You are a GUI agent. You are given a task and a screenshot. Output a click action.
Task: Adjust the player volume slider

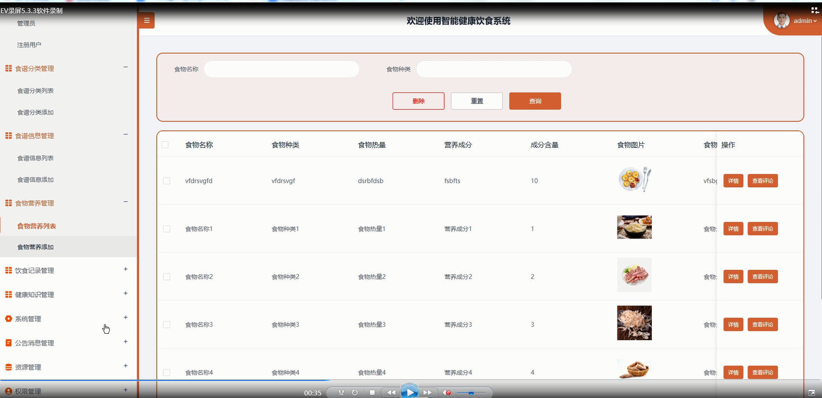[x=471, y=393]
